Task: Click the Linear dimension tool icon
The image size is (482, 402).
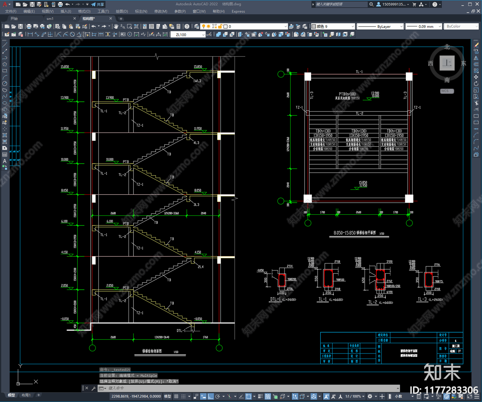Action: (30, 34)
